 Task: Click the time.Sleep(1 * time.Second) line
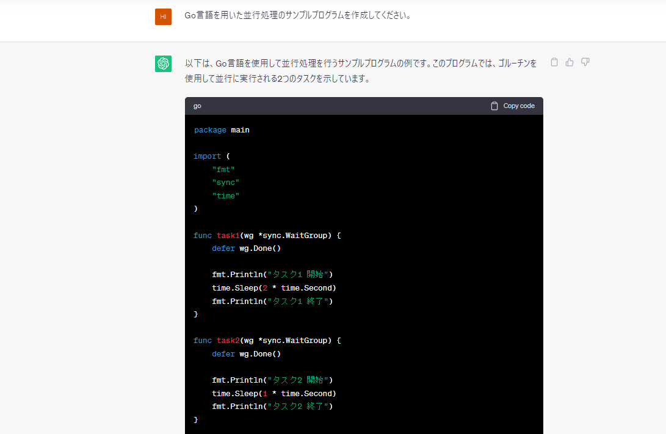(274, 394)
